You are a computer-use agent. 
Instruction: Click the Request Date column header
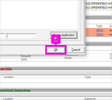tap(26, 58)
